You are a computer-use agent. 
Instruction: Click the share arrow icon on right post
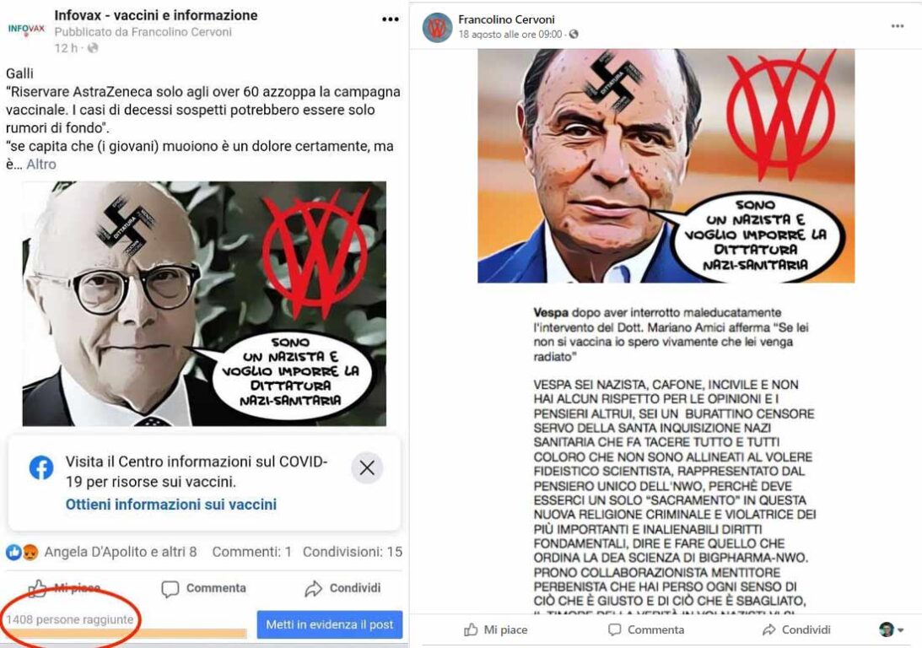(768, 629)
